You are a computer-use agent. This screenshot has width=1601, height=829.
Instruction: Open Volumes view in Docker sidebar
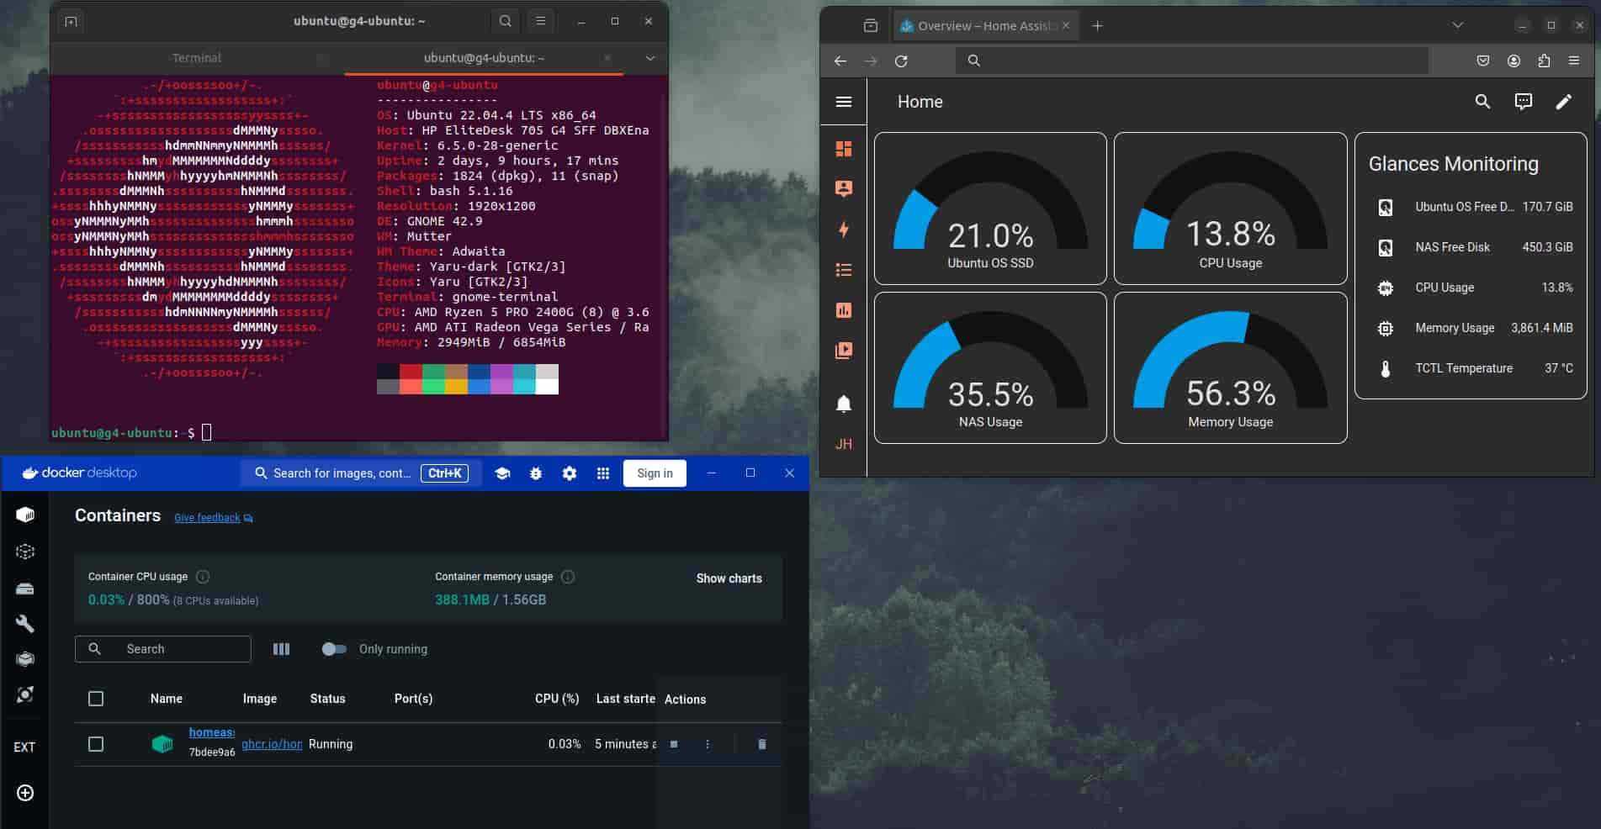pos(25,589)
